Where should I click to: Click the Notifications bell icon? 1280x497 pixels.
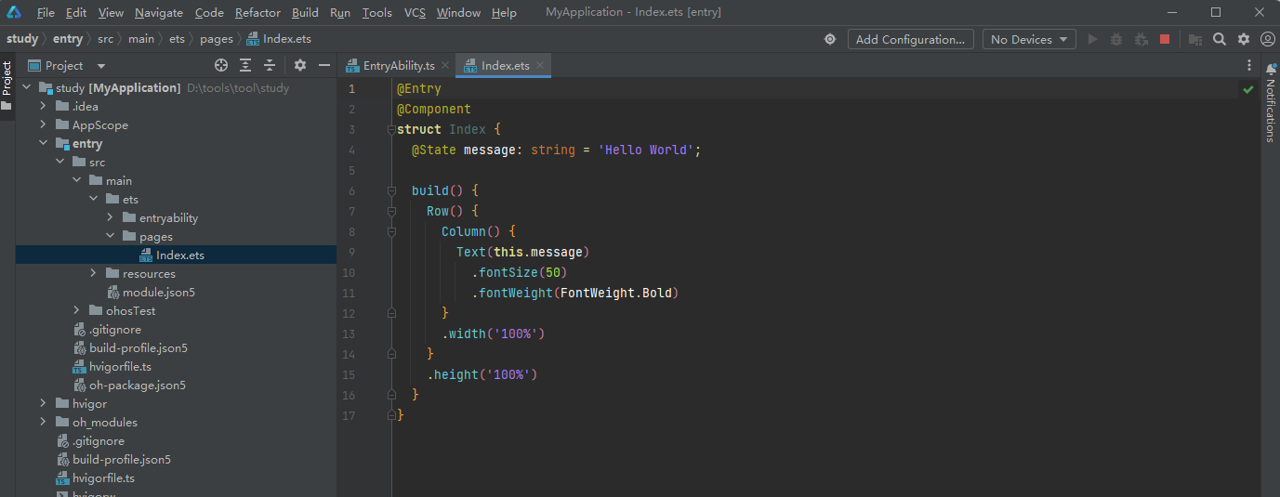(1271, 69)
